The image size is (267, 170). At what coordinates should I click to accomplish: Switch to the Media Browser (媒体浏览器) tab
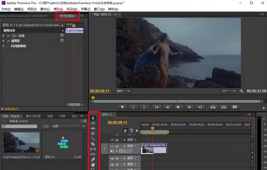33,116
